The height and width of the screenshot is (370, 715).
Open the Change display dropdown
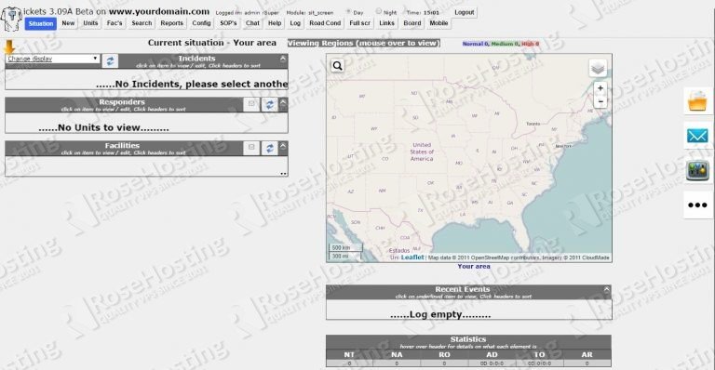tap(52, 59)
